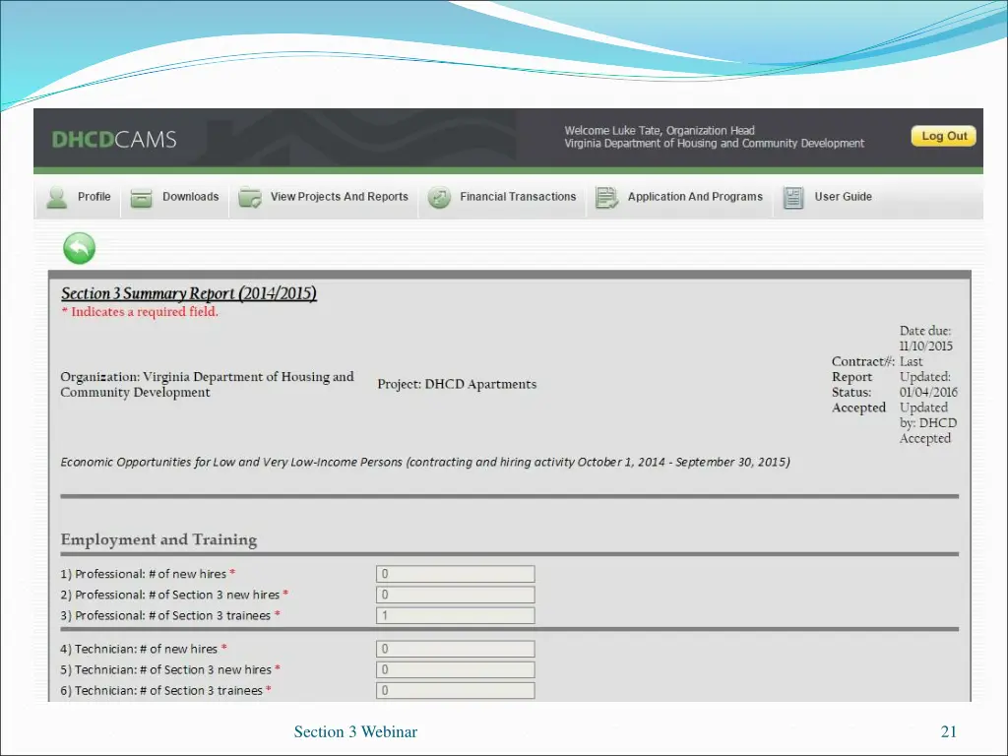
Task: Click the View Projects folder icon
Action: (x=249, y=198)
